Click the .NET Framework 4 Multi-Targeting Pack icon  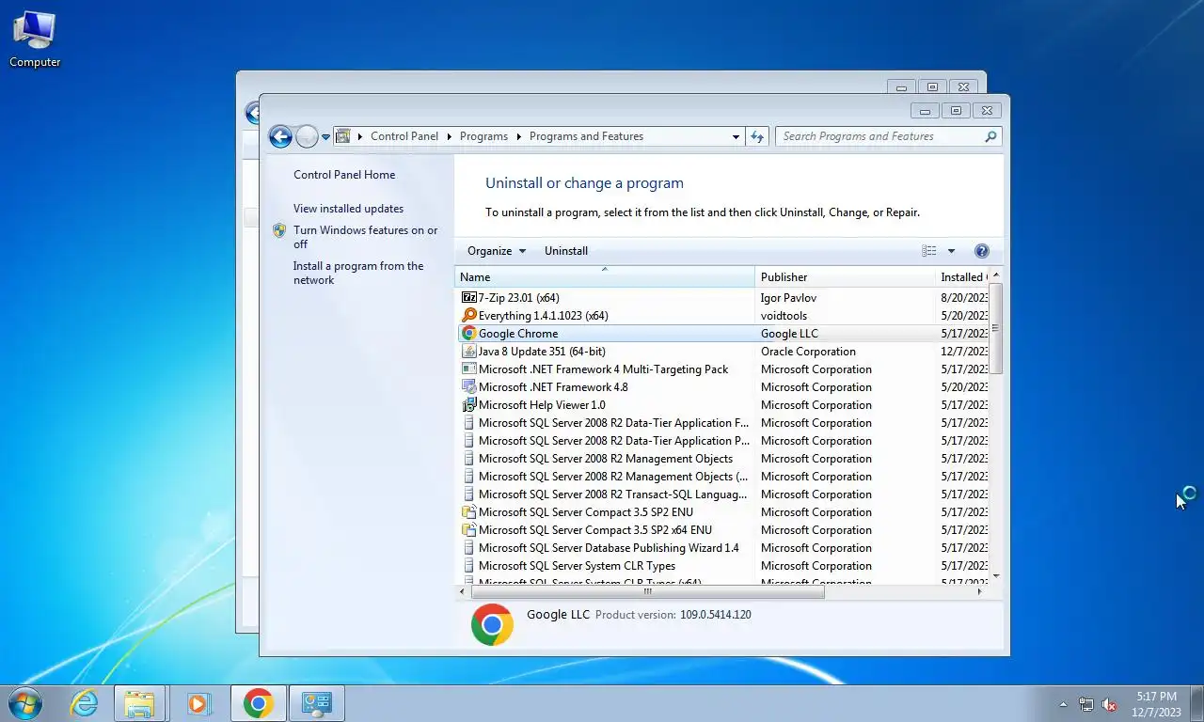[x=469, y=369]
